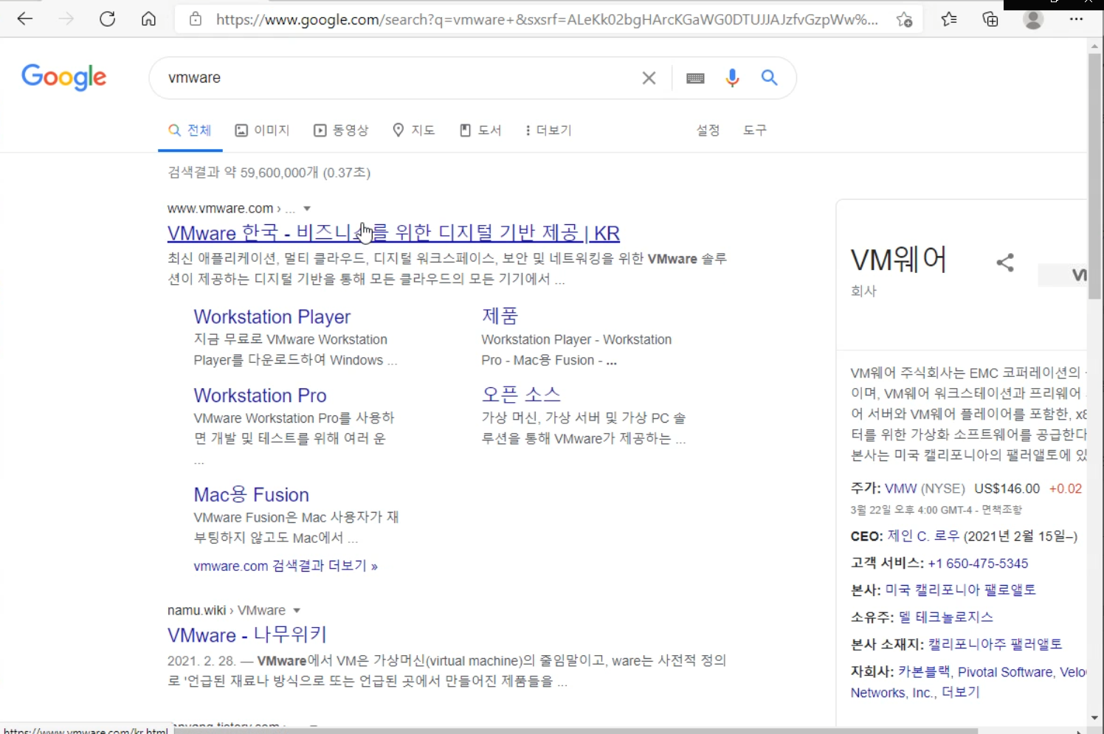Open 미국 캘리포니아 팰로앨토 headquarters link
The image size is (1104, 734).
(x=961, y=590)
